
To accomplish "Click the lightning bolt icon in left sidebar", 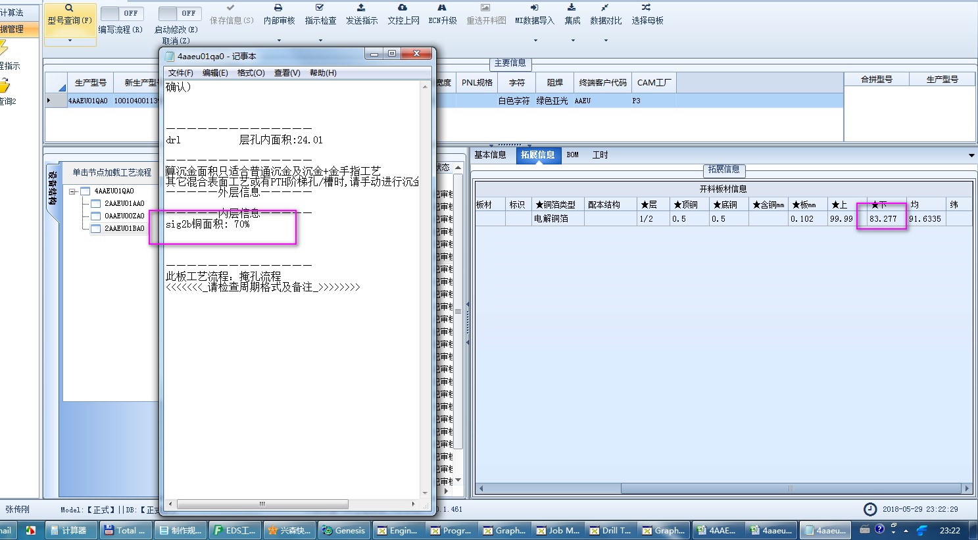I will (3, 48).
